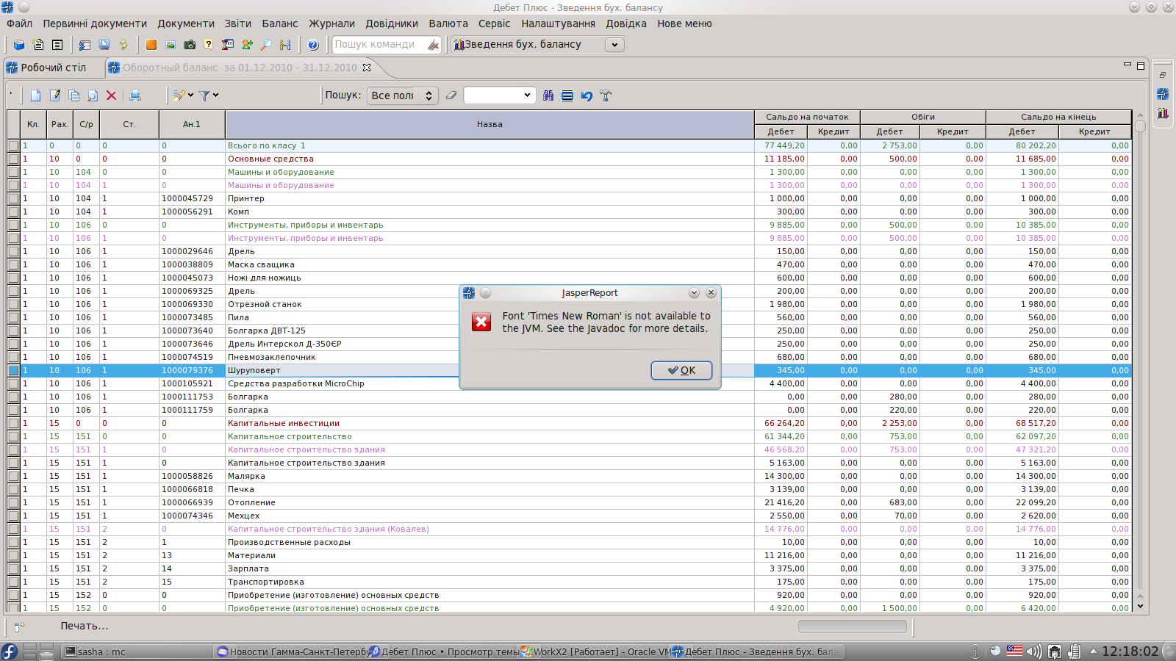This screenshot has height=661, width=1176.
Task: Click the users icon with green plus
Action: (247, 45)
